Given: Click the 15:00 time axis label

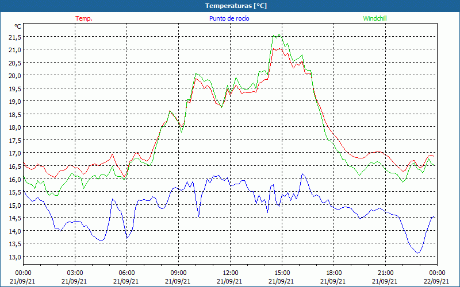Looking at the screenshot, I should 282,273.
